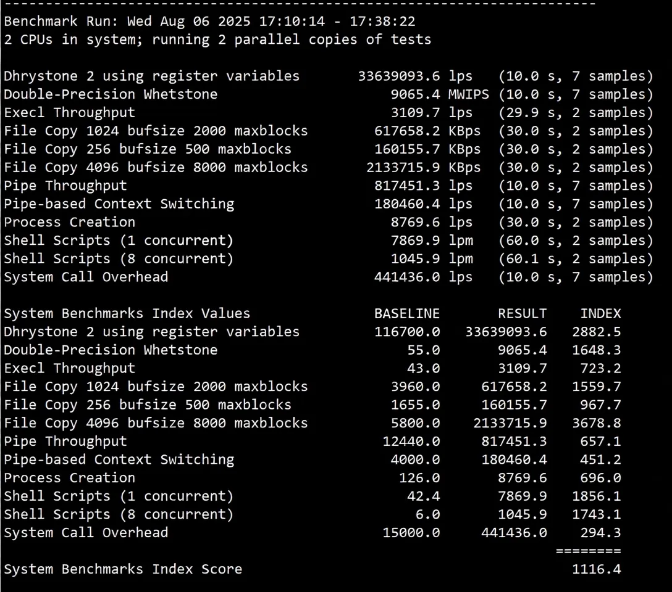This screenshot has width=672, height=592.
Task: Click the RESULT column header
Action: 523,313
